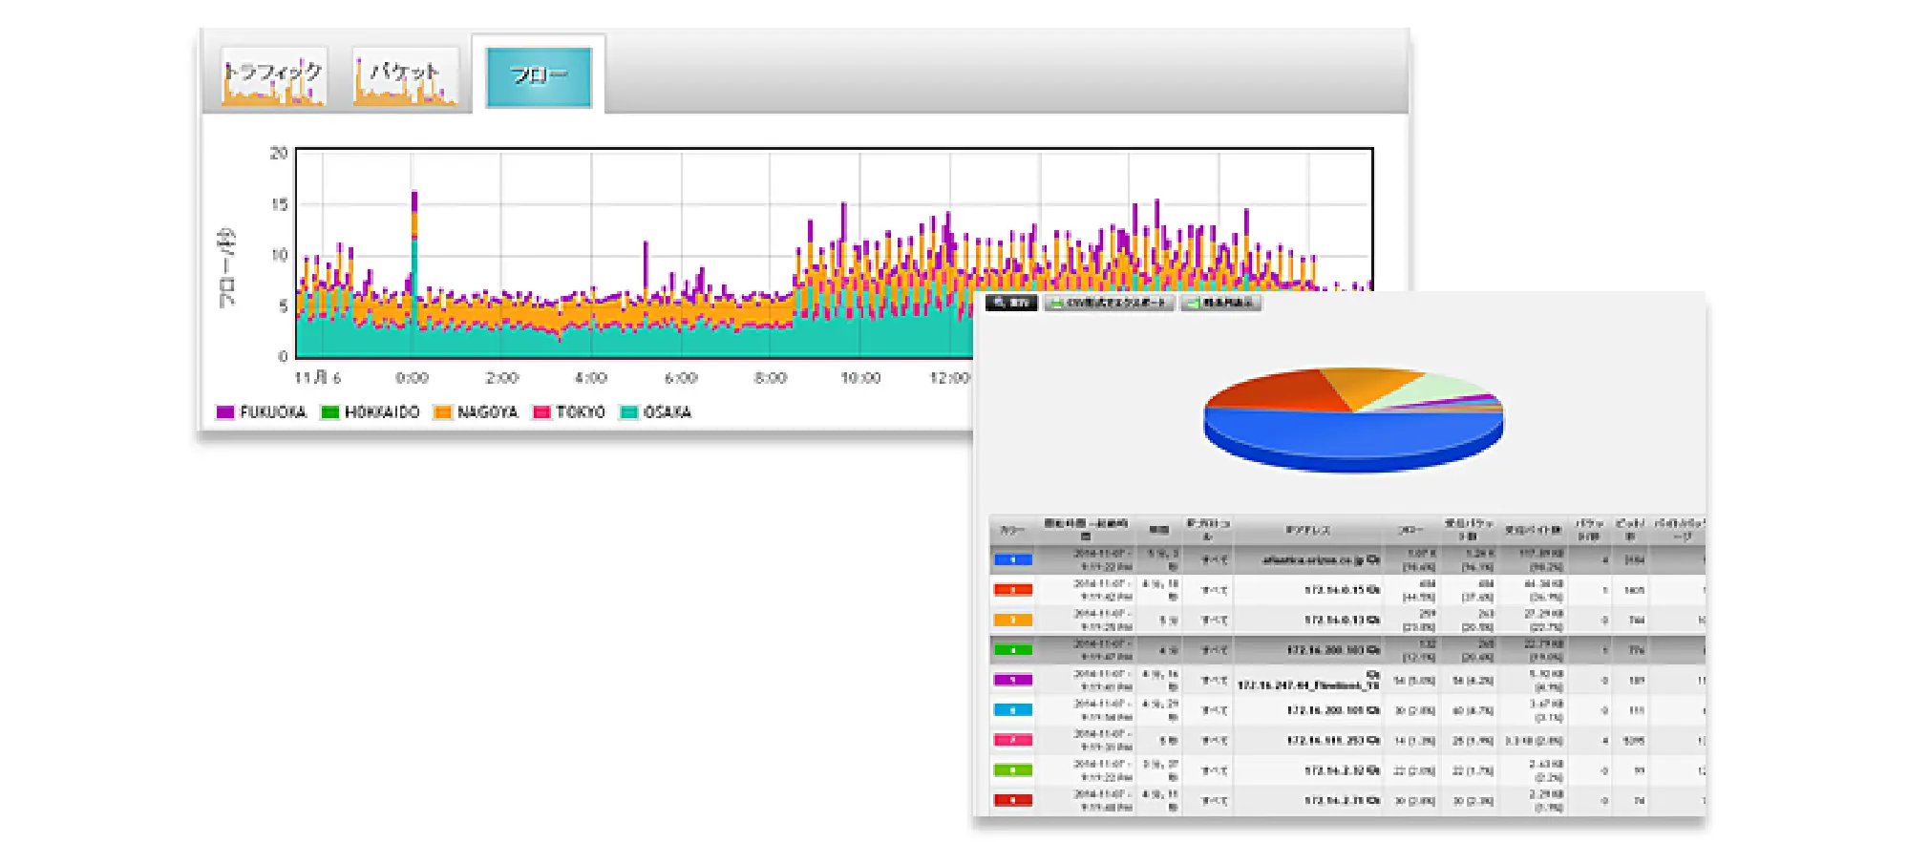This screenshot has height=842, width=1908.
Task: Click the third toolbar button above pie chart
Action: (x=1221, y=303)
